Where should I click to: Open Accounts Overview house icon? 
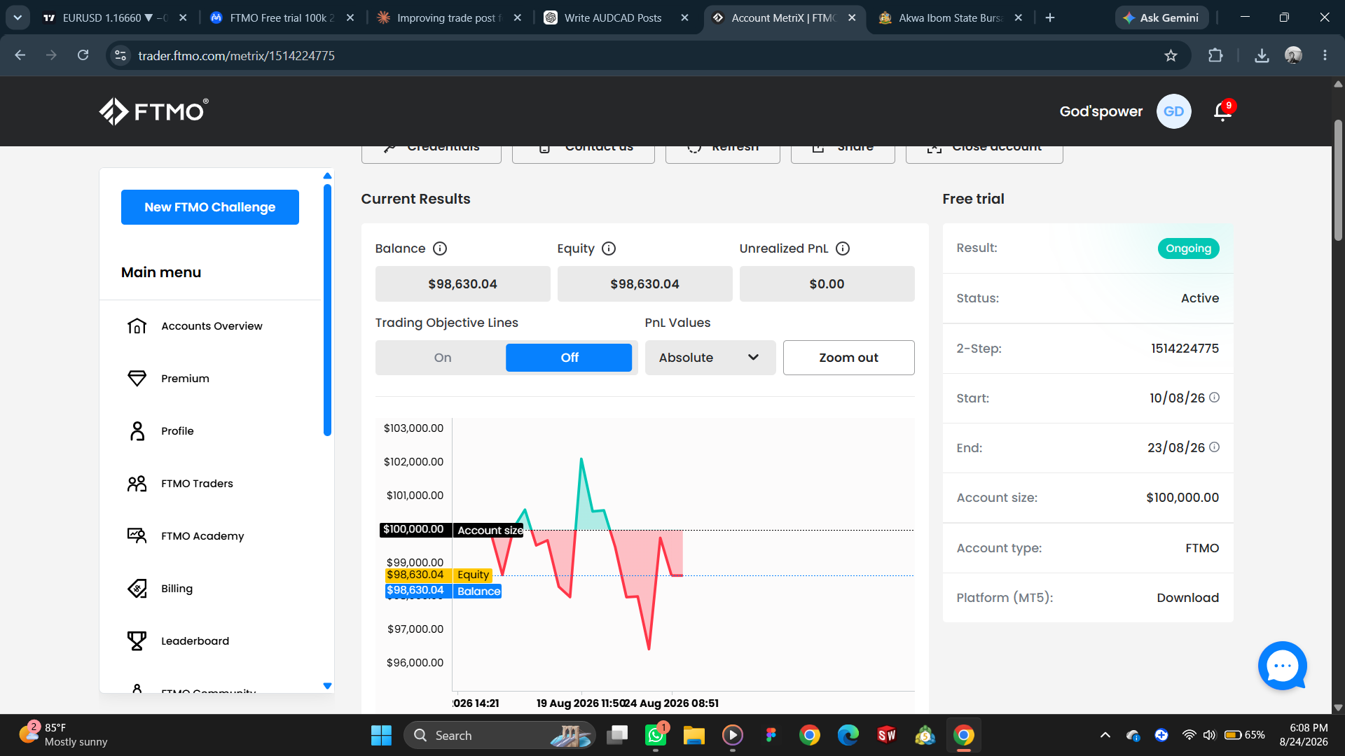tap(137, 326)
